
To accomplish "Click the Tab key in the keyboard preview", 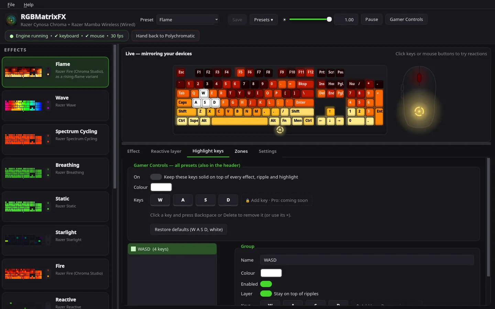I will coord(183,93).
